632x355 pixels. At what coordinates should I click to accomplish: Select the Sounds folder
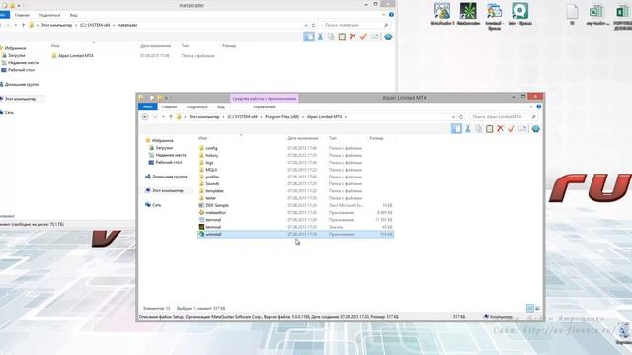[212, 184]
